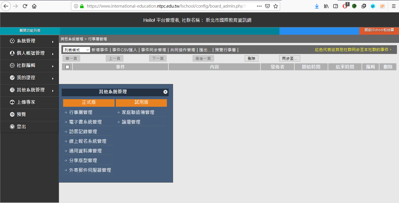Click the 新增事件 link
Viewport: 399px width, 203px height.
coord(100,50)
